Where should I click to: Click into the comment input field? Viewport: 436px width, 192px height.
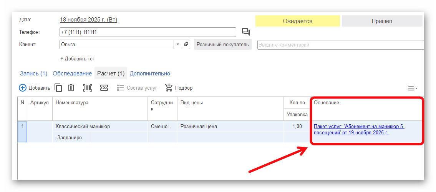[340, 45]
